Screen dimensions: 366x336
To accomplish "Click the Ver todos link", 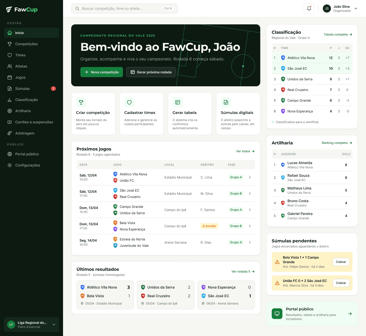I will [245, 151].
